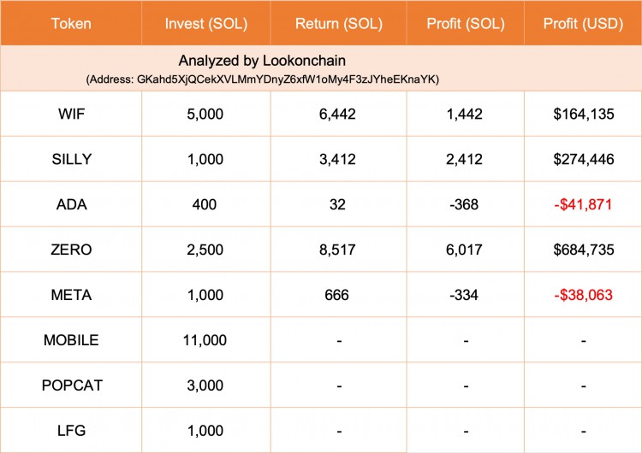Screen dimensions: 642x453
Task: Click the WIF token cell
Action: pos(71,114)
